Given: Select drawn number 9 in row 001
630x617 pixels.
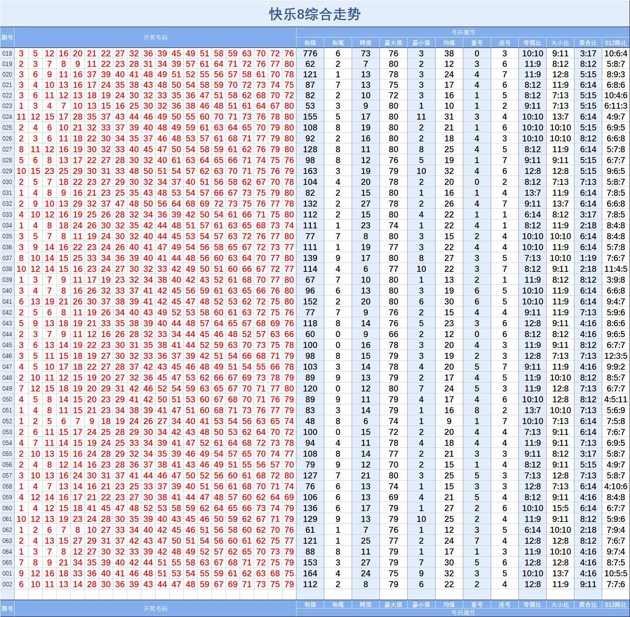Looking at the screenshot, I should tap(21, 574).
